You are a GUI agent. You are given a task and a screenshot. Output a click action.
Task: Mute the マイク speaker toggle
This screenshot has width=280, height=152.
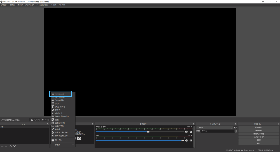tap(186, 140)
